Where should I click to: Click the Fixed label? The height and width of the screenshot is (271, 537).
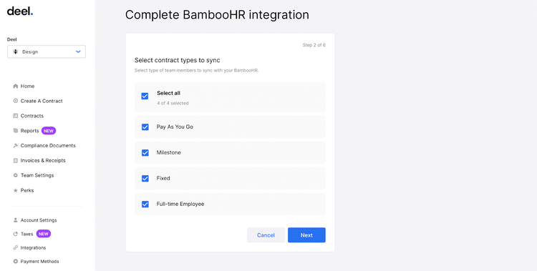pos(163,178)
